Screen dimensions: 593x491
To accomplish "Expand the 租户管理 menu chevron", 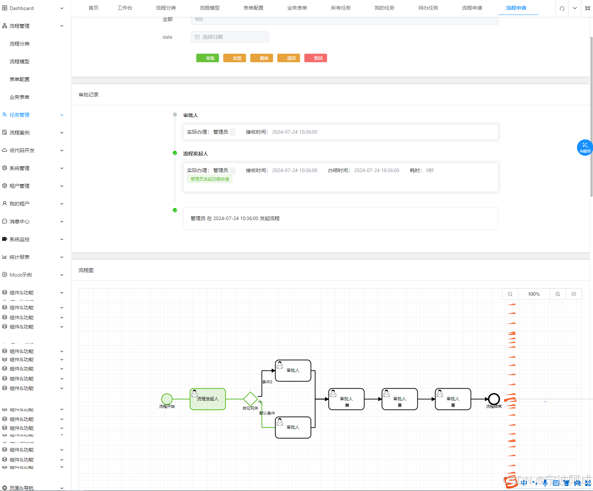I will (62, 186).
